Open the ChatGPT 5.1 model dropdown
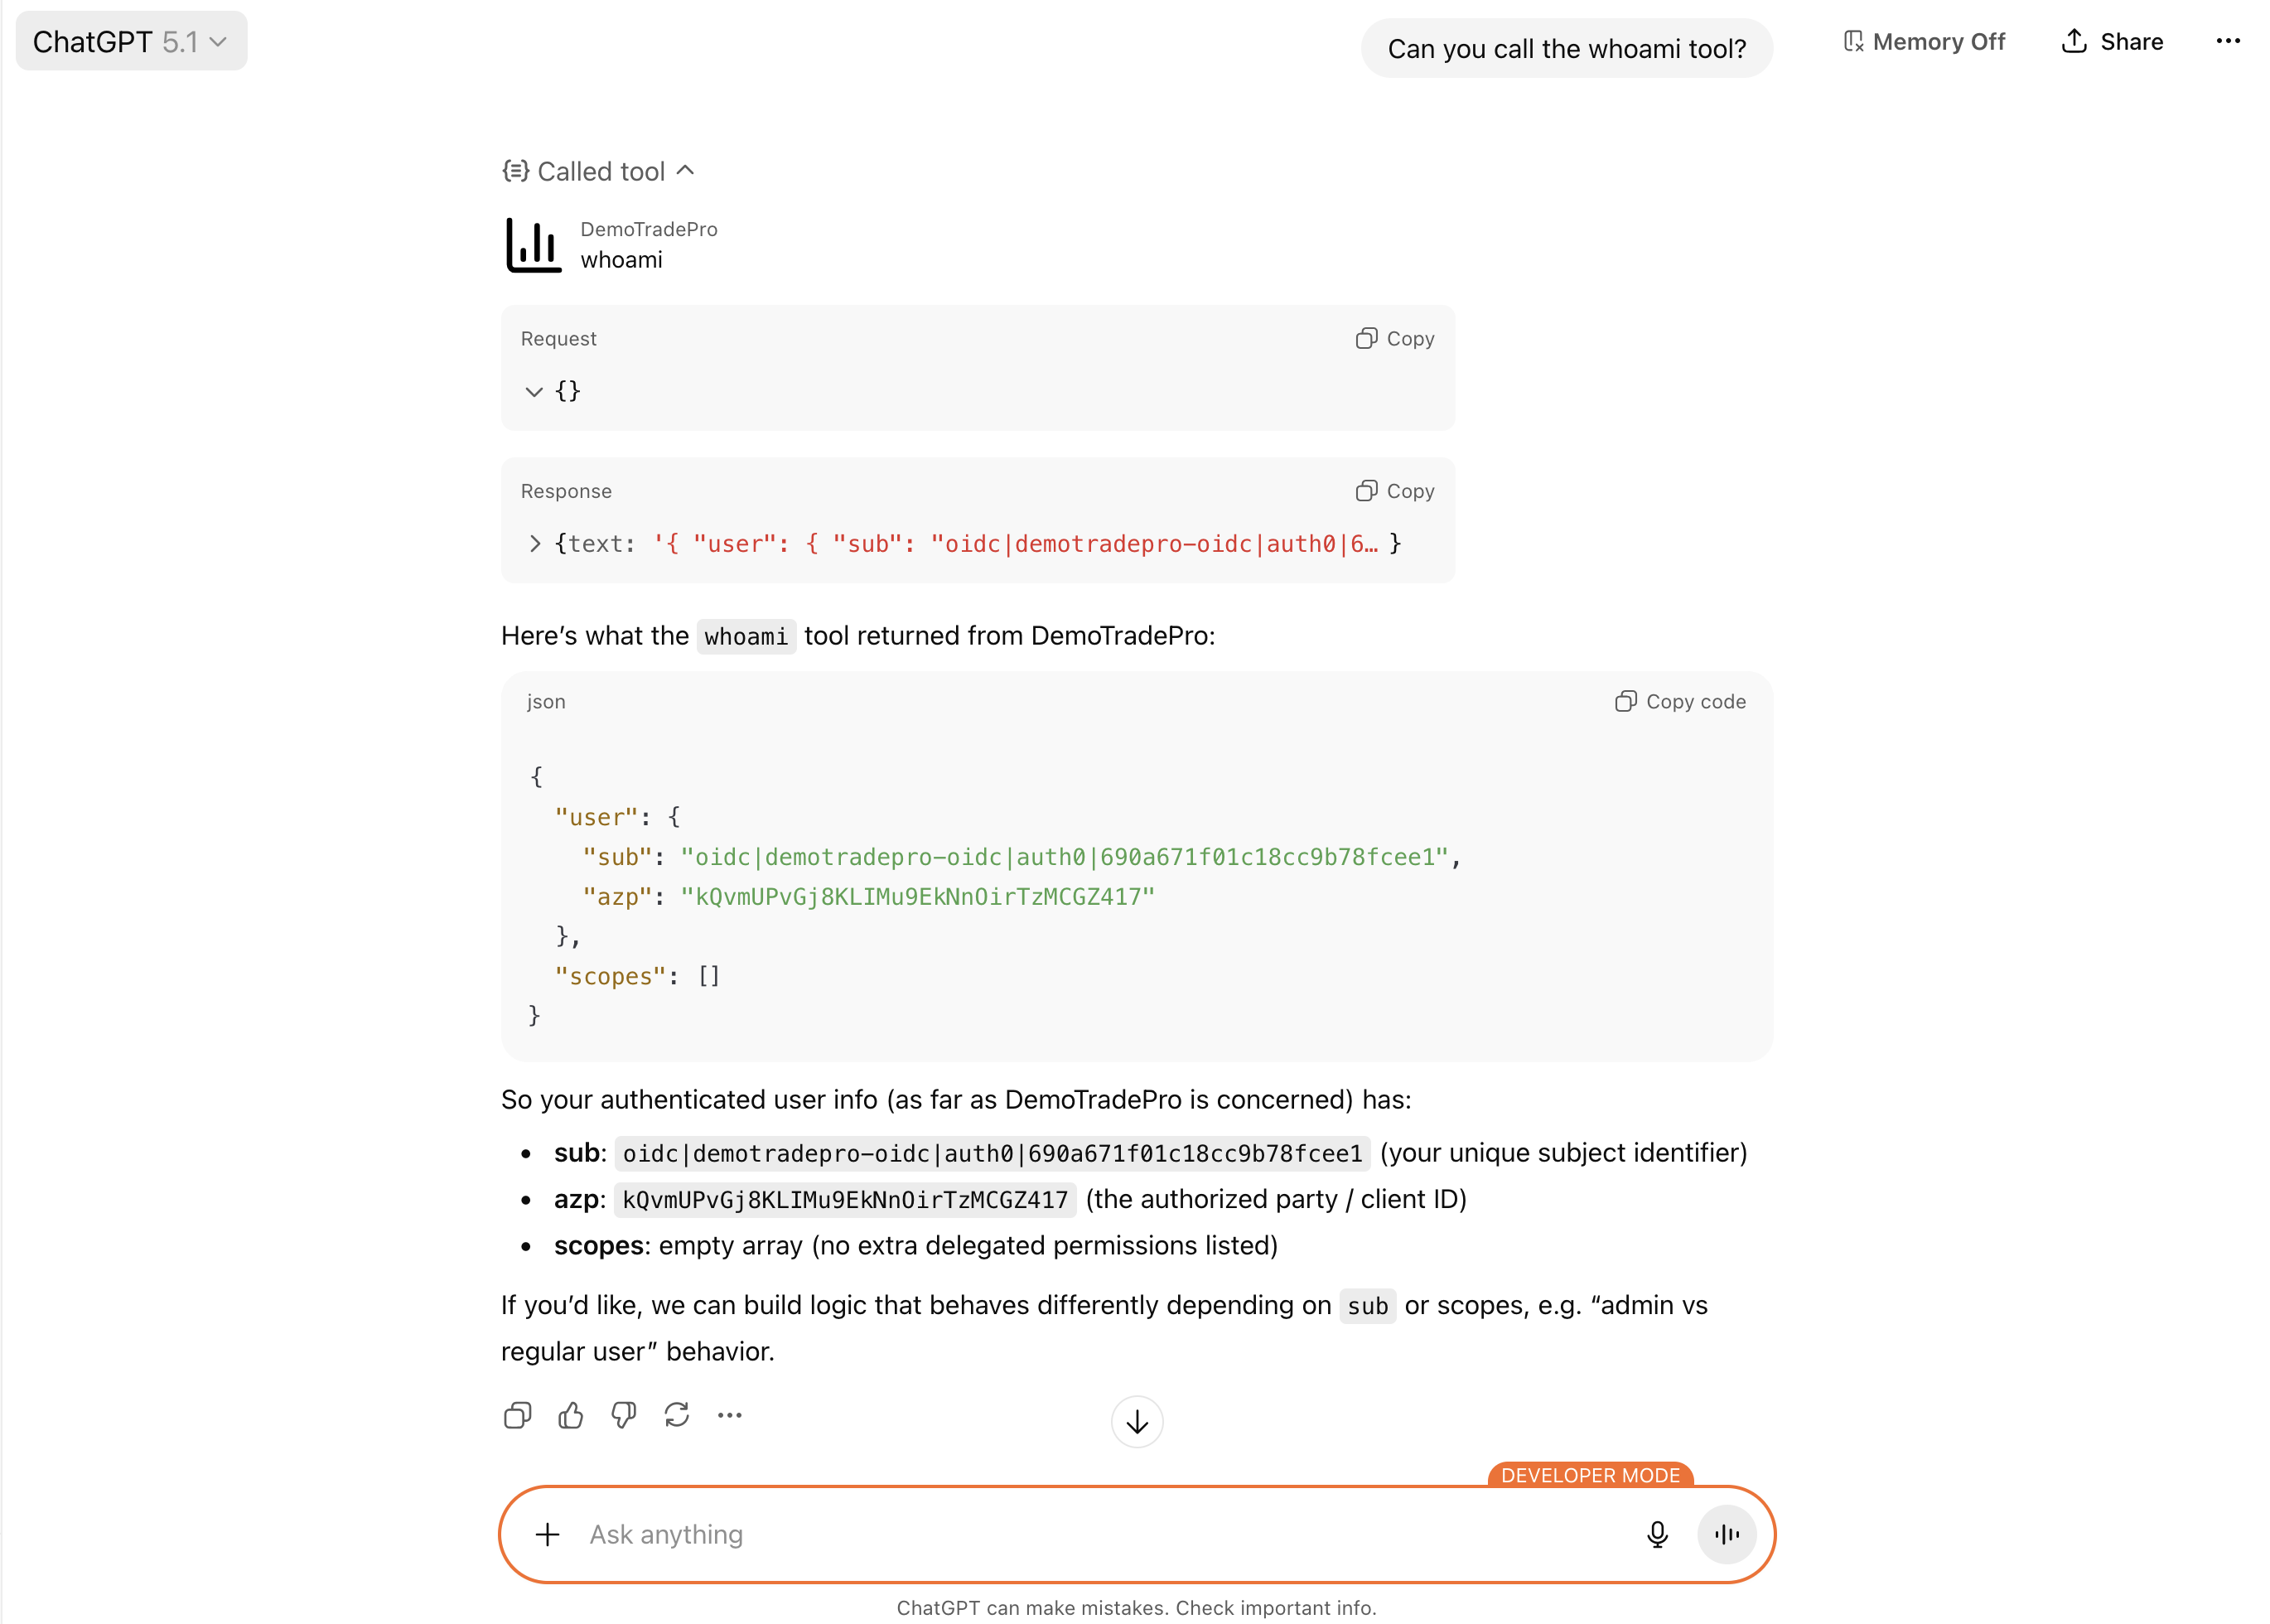Image resolution: width=2270 pixels, height=1624 pixels. [x=131, y=41]
